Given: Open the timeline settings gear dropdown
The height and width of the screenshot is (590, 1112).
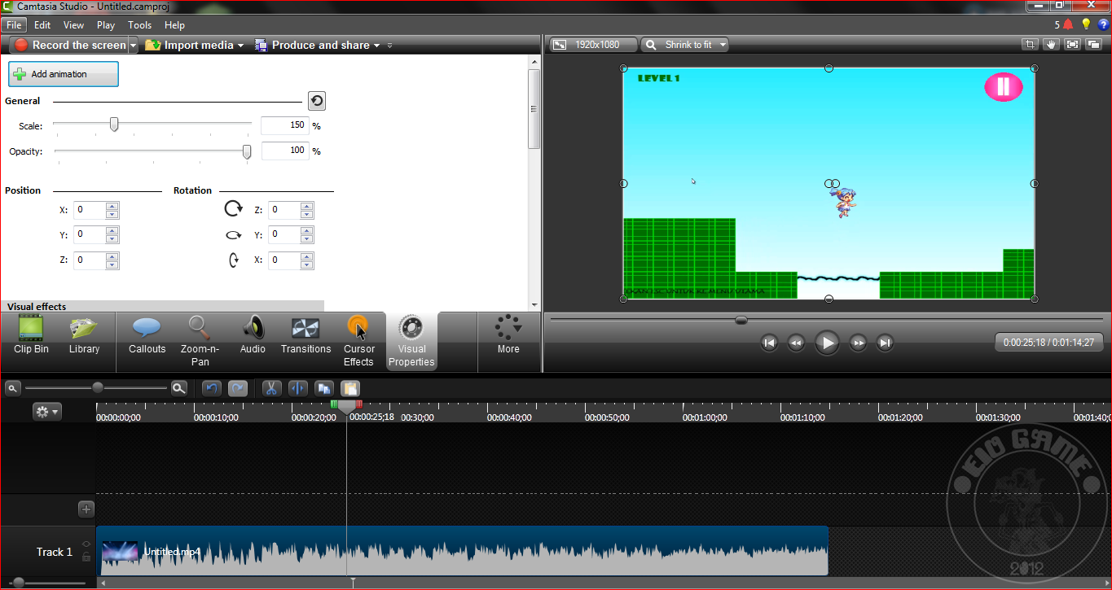Looking at the screenshot, I should click(46, 412).
